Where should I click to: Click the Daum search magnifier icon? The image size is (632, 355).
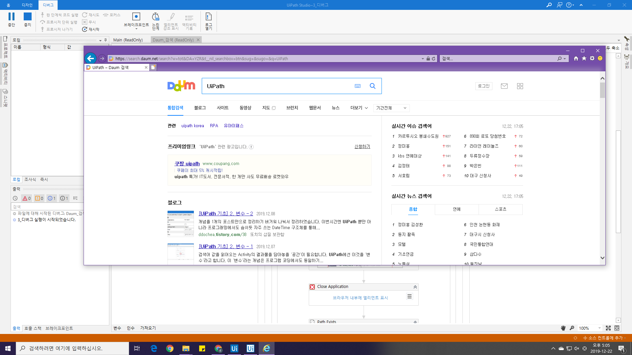(x=373, y=86)
